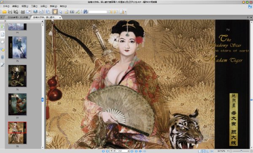Switch to facing pages view mode
This screenshot has height=153, width=253.
(x=207, y=151)
